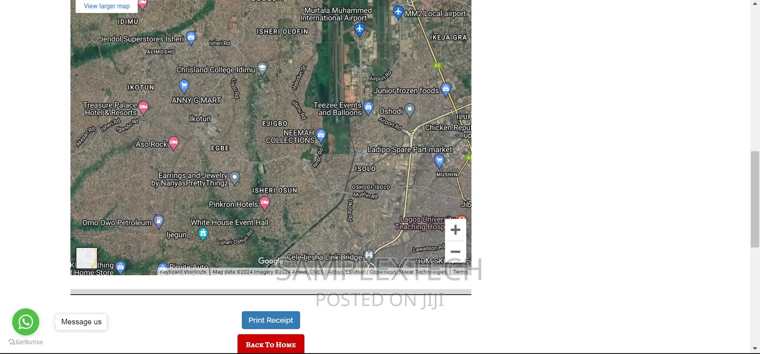The height and width of the screenshot is (354, 760).
Task: Click the ISHERI OLOFIN area label
Action: point(283,32)
